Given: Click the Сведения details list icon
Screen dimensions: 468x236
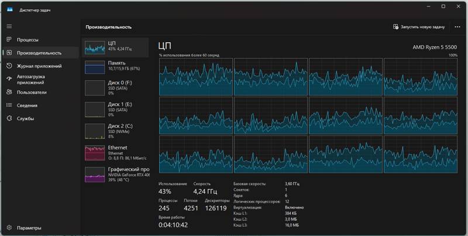Looking at the screenshot, I should tap(9, 105).
